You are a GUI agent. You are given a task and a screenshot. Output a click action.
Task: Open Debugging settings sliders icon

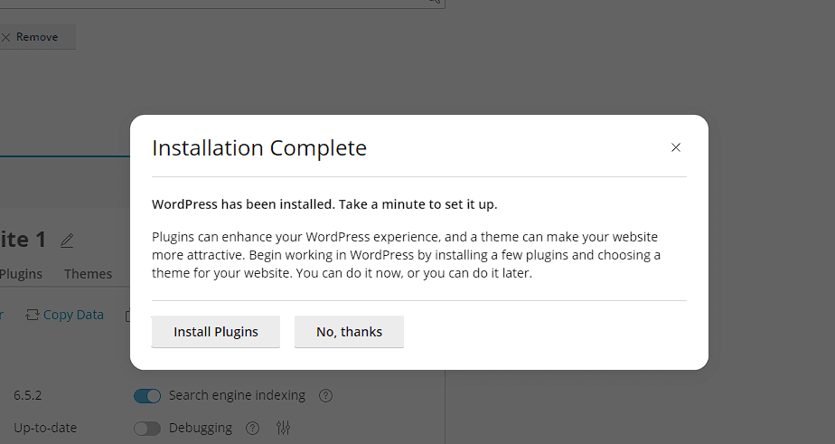pyautogui.click(x=284, y=428)
